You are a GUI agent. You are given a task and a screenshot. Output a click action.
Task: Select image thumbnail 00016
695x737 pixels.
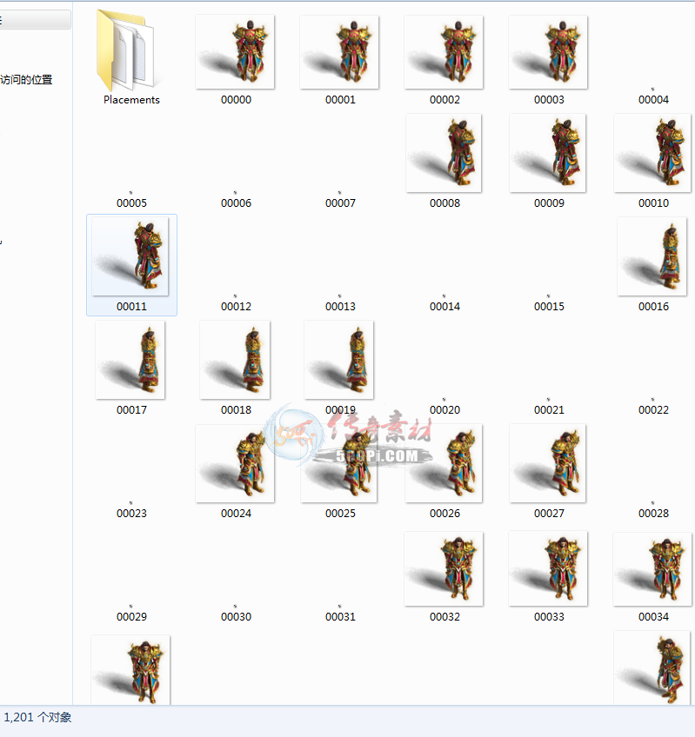pyautogui.click(x=652, y=256)
